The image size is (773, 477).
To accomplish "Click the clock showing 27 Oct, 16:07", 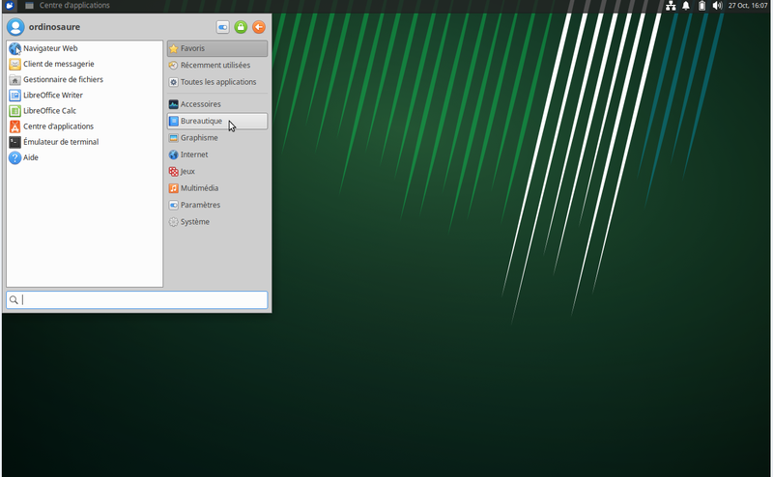I will [x=748, y=6].
